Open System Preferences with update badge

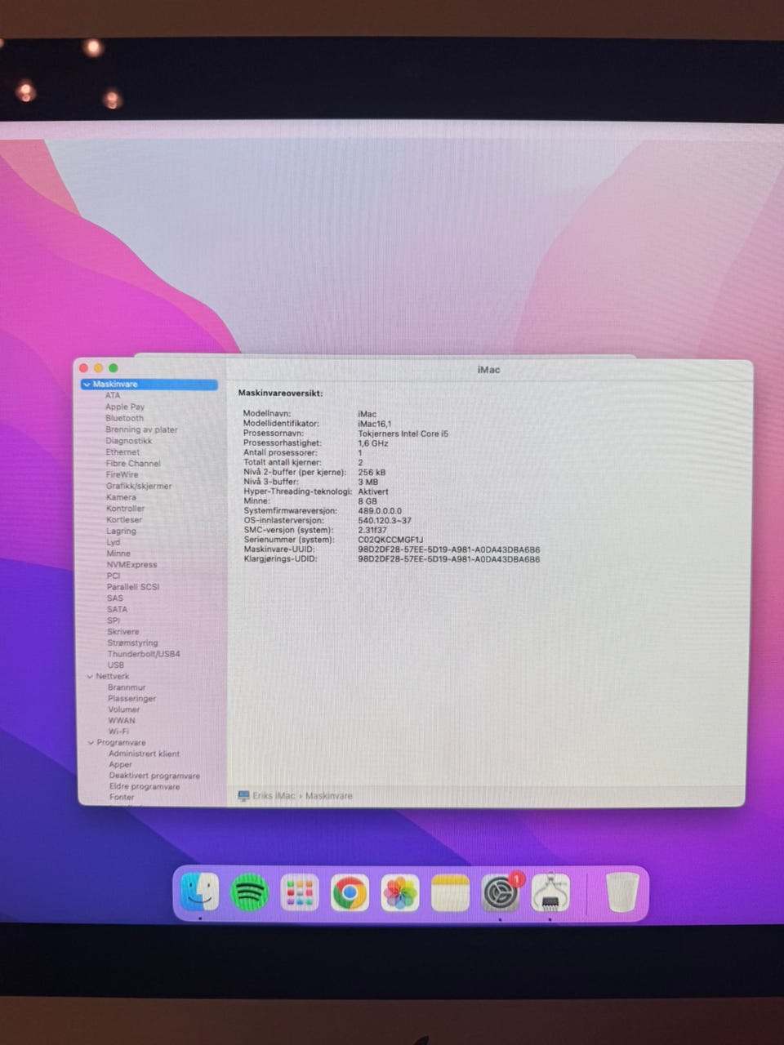pos(500,893)
